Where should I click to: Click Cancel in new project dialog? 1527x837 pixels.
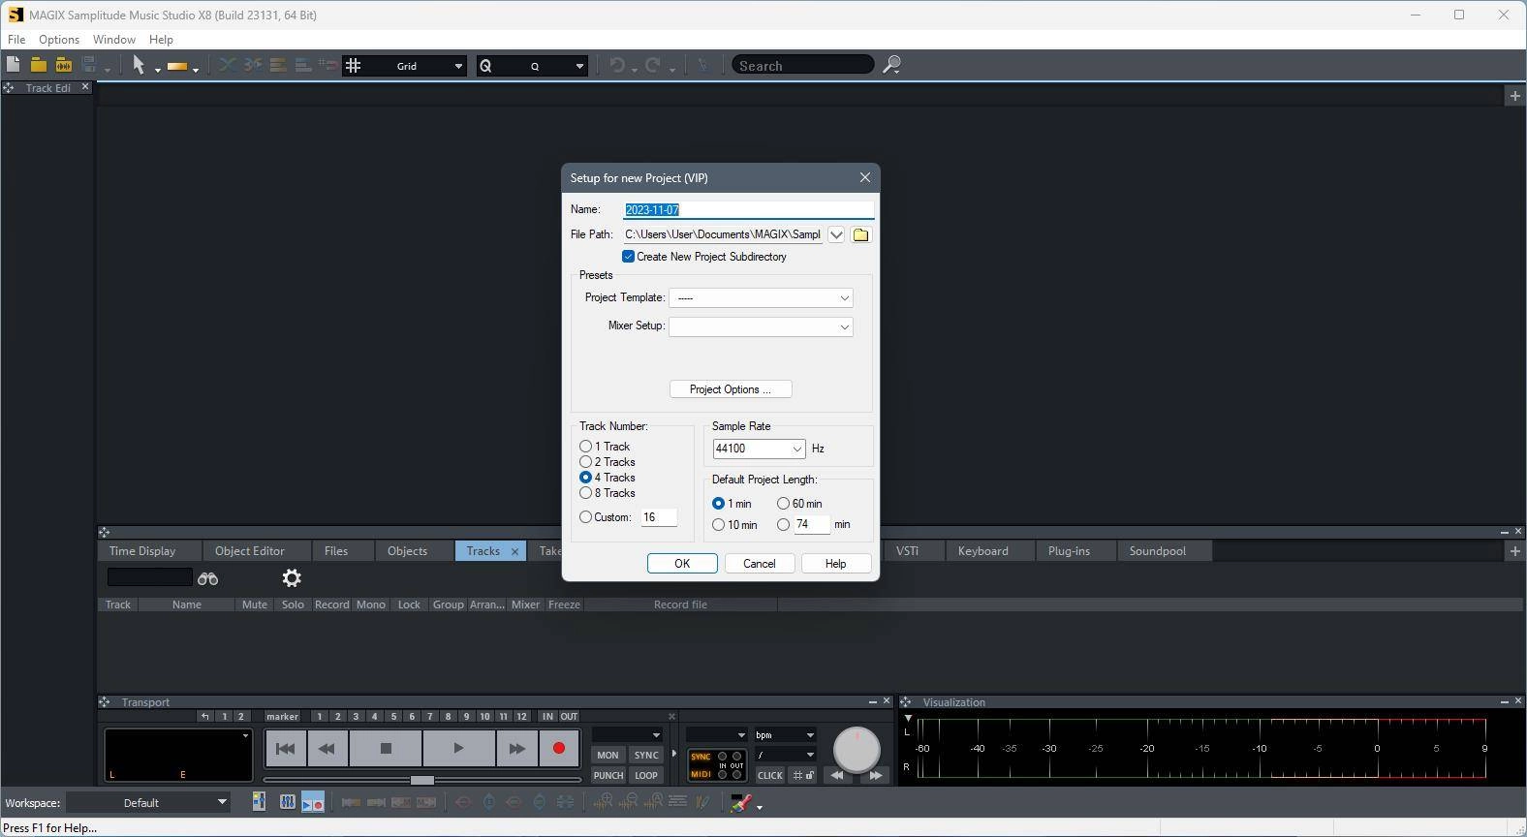pos(759,564)
